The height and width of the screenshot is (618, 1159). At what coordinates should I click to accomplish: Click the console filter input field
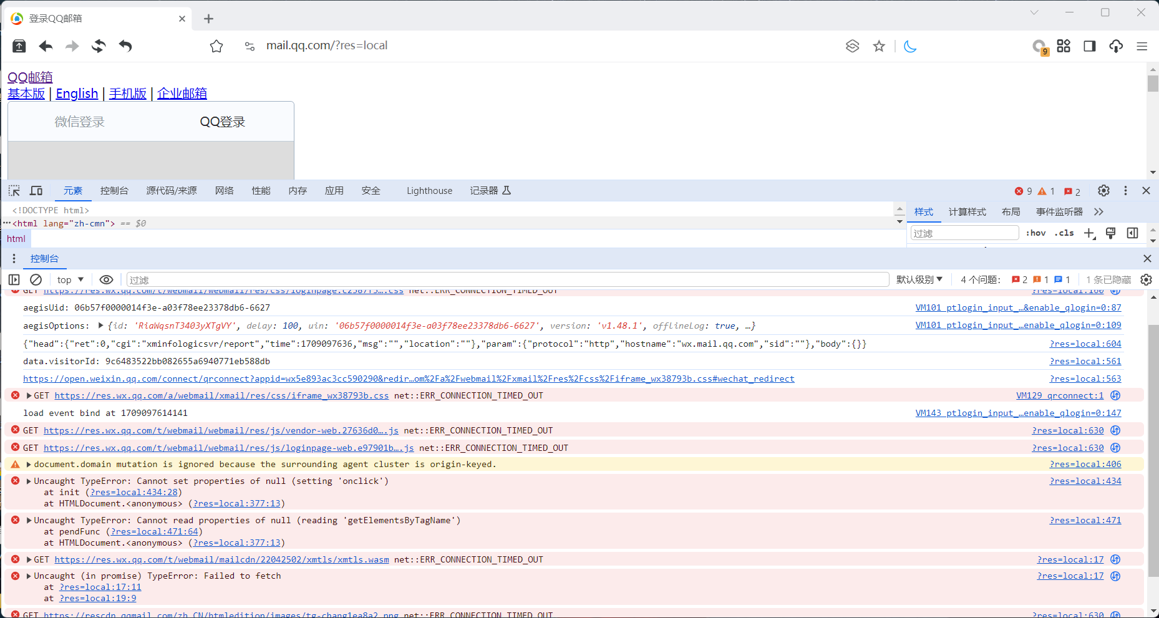click(x=508, y=280)
